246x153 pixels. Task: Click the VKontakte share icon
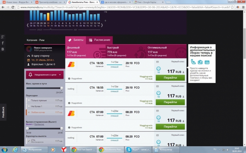(x=3, y=49)
